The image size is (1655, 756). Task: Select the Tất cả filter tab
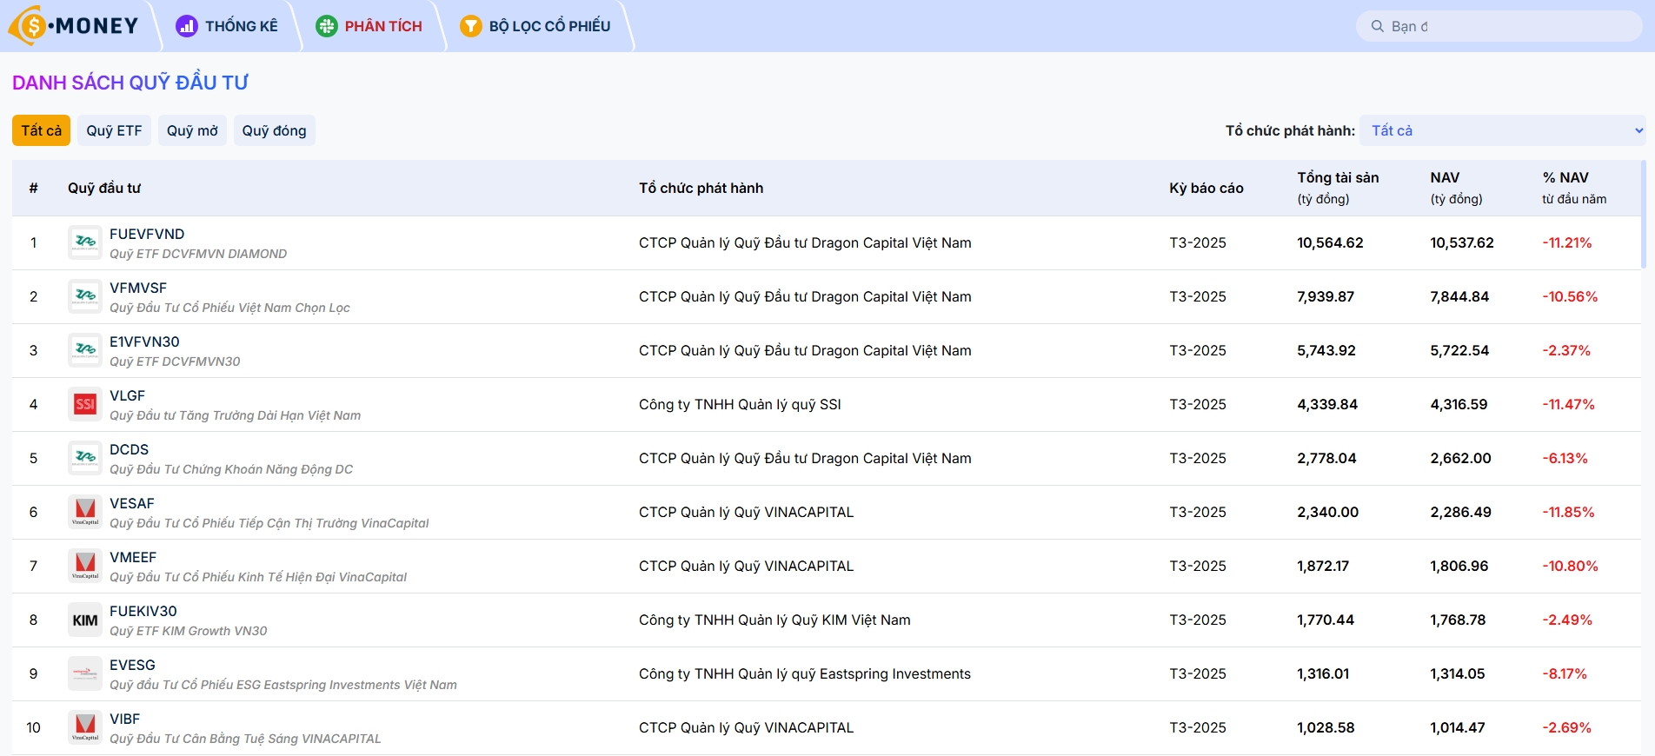41,130
